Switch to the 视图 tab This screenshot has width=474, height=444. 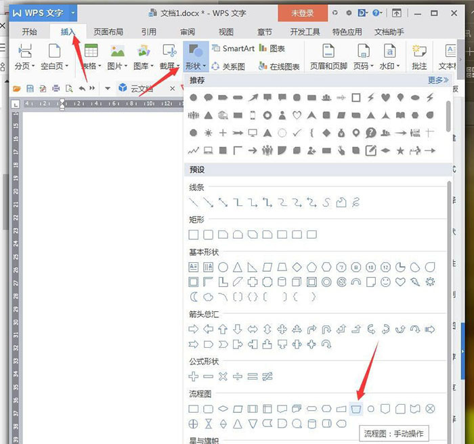tap(225, 32)
